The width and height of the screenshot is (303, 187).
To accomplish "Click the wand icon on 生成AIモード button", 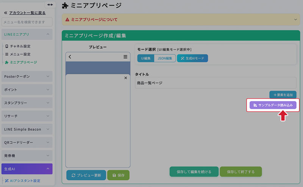I will tap(183, 58).
